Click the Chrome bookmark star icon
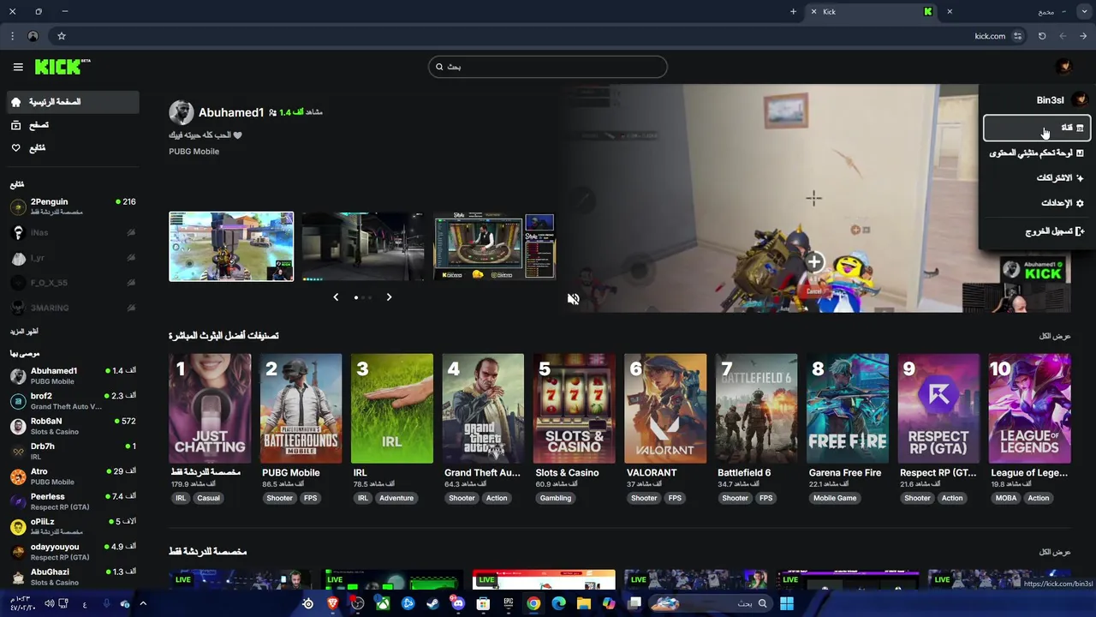The image size is (1096, 617). tap(62, 36)
